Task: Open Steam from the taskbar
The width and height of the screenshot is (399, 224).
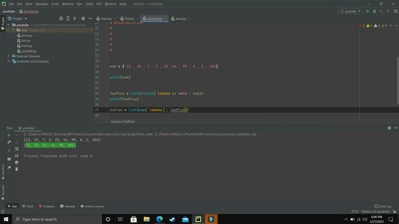Action: (172, 219)
